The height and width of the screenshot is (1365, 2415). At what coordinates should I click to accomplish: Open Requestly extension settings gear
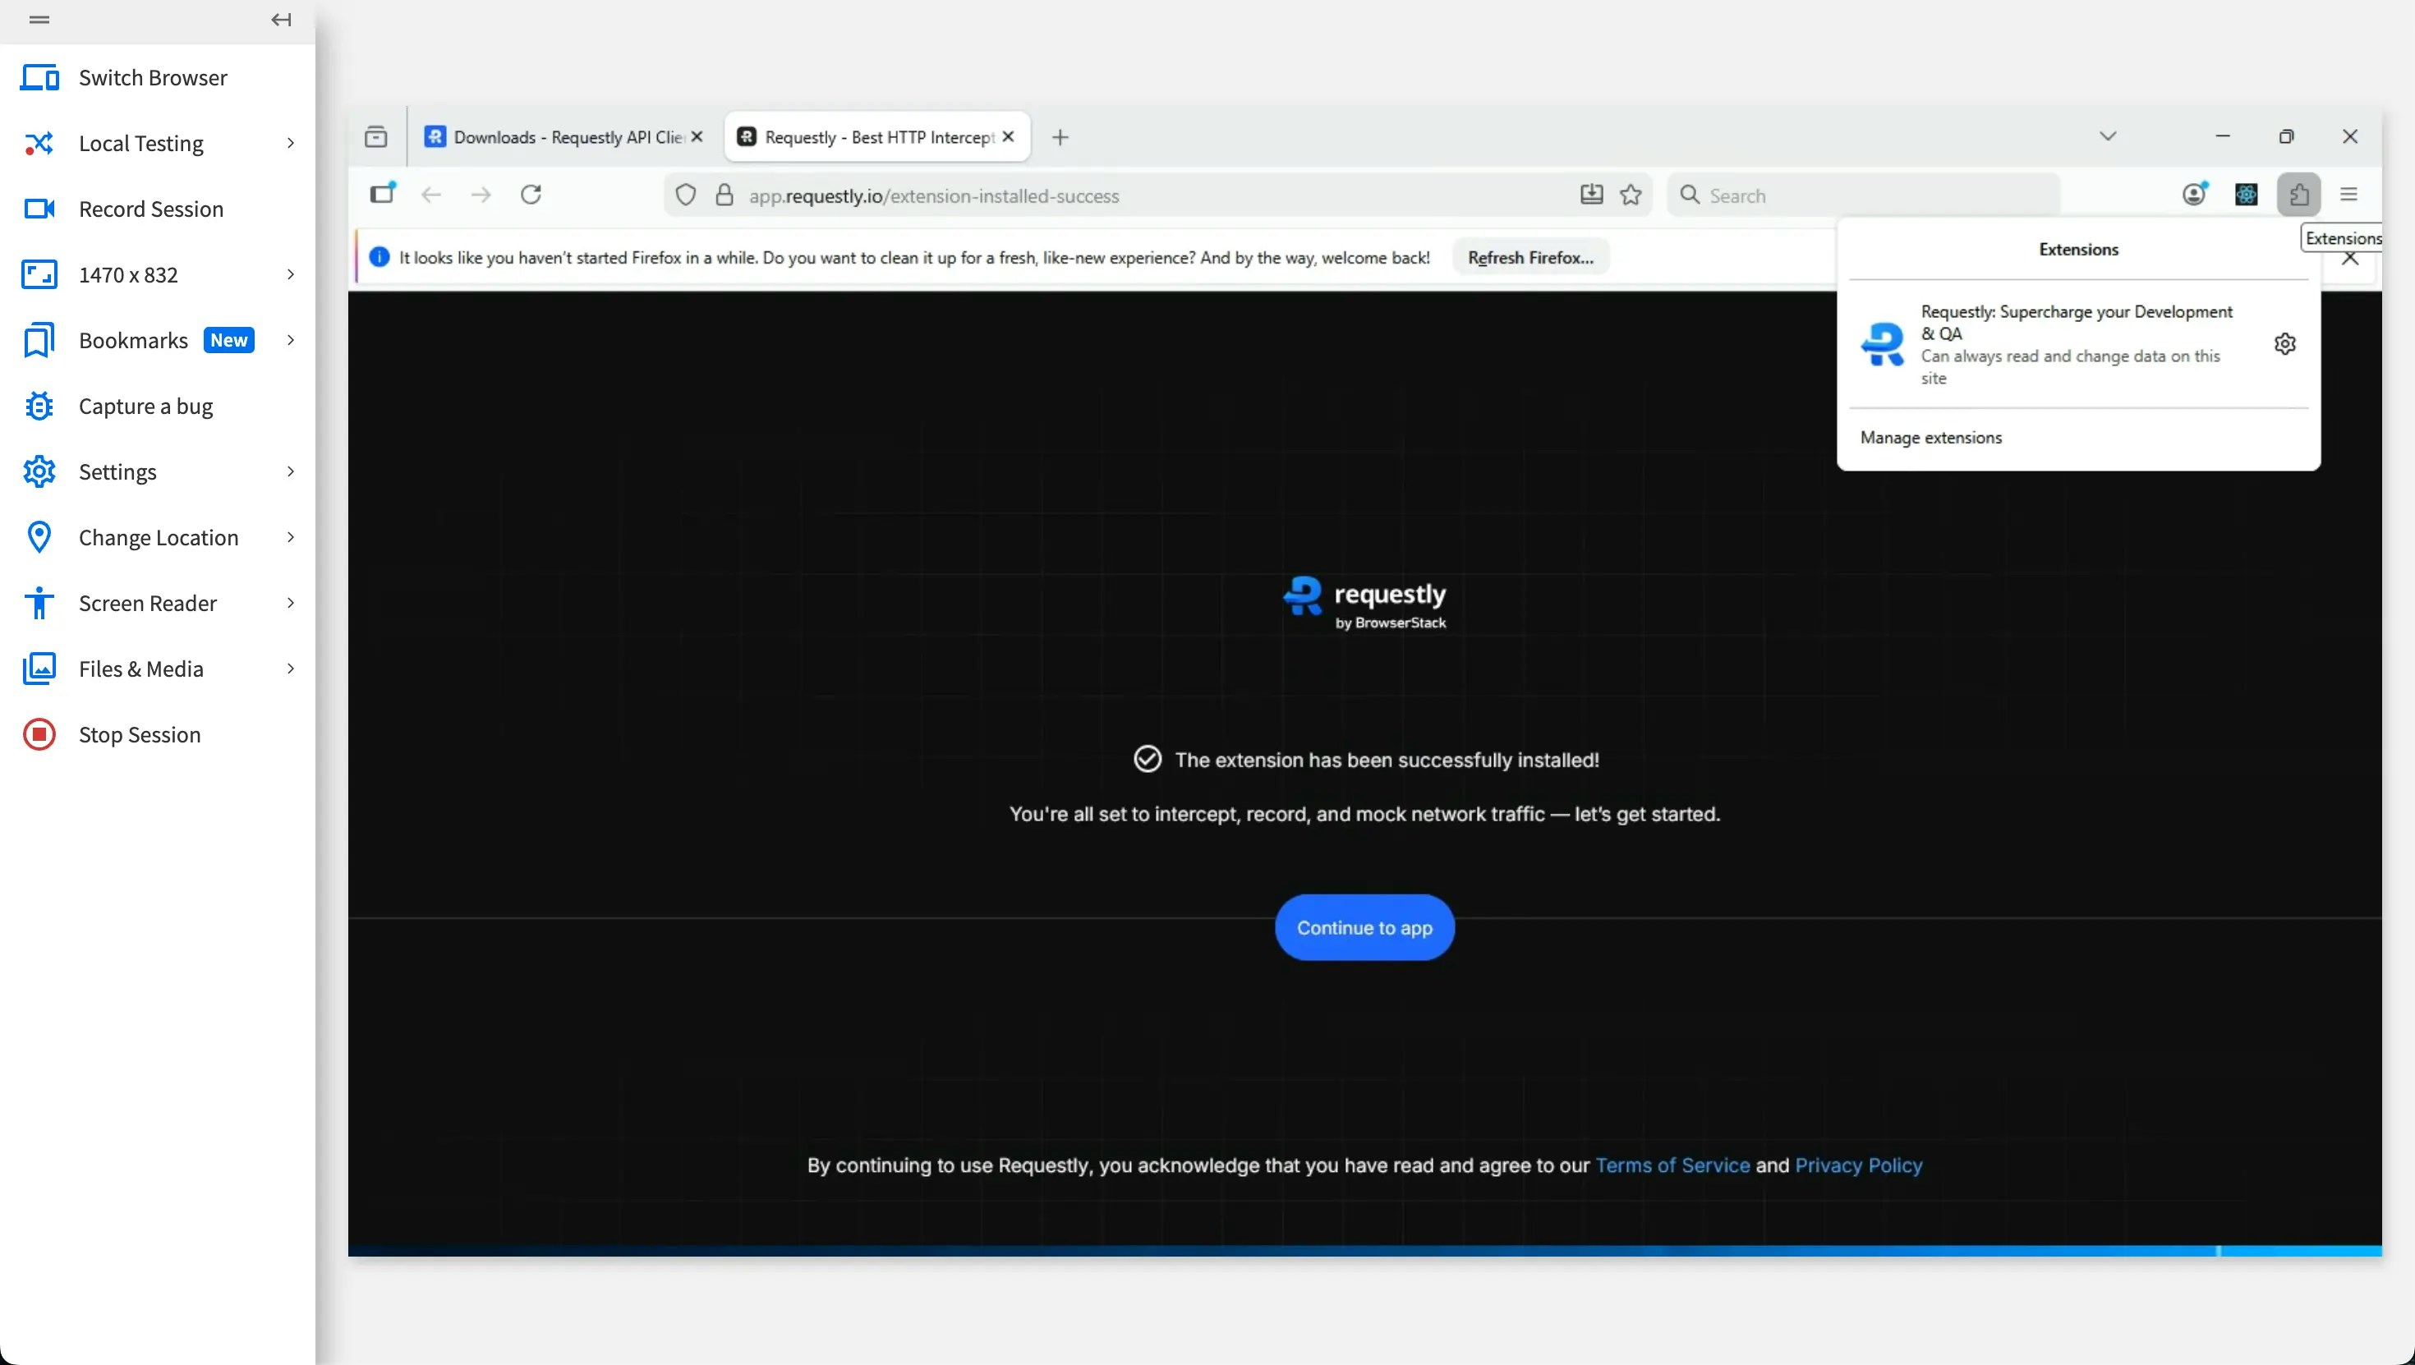pos(2284,343)
